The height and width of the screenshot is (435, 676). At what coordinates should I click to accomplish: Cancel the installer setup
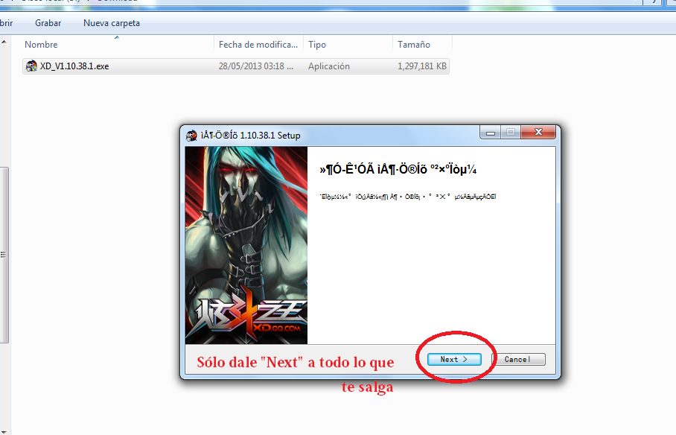point(519,359)
